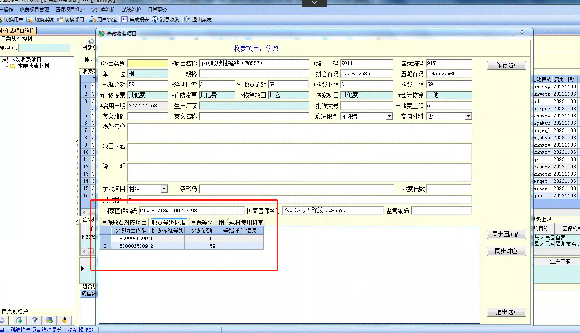Click the 浮动比率 input field

coord(217,84)
